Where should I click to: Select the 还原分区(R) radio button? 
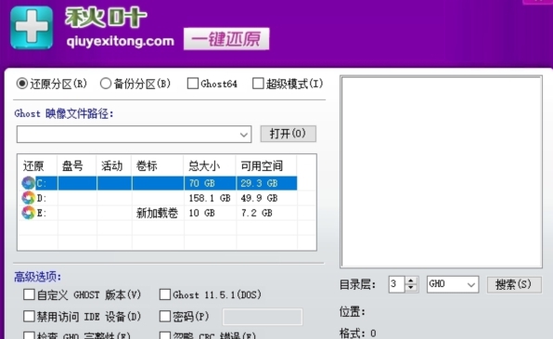click(22, 84)
